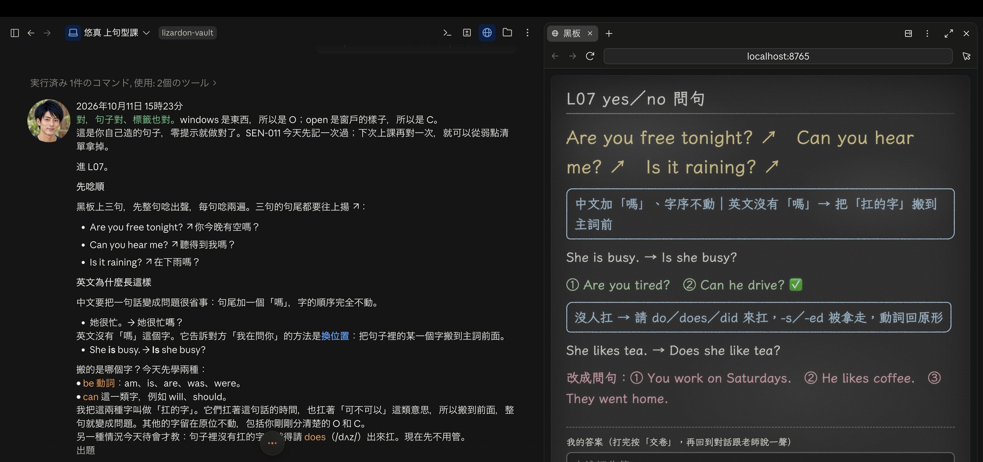Click the 'Is it raining? ↗在下雨嗎？' bullet
Viewport: 983px width, 462px height.
pyautogui.click(x=144, y=262)
